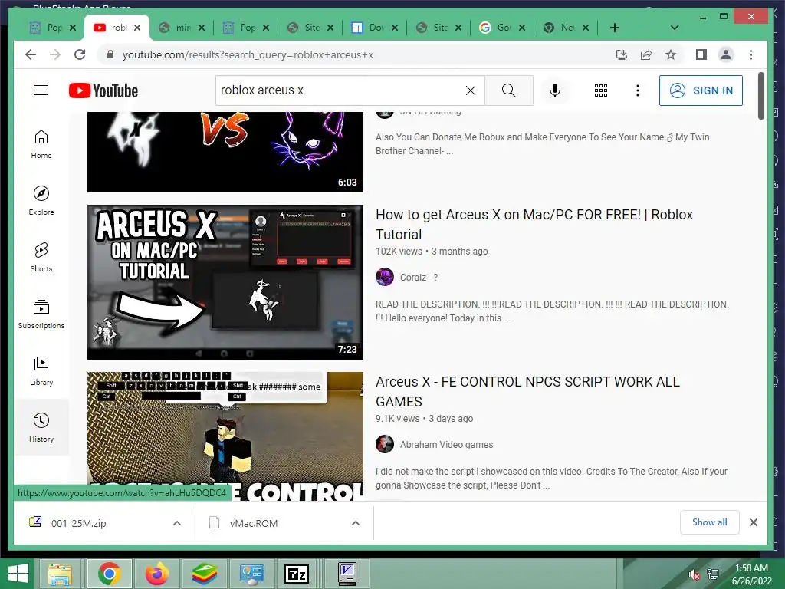Image resolution: width=785 pixels, height=589 pixels.
Task: Open tab search dropdown arrow
Action: pyautogui.click(x=675, y=28)
